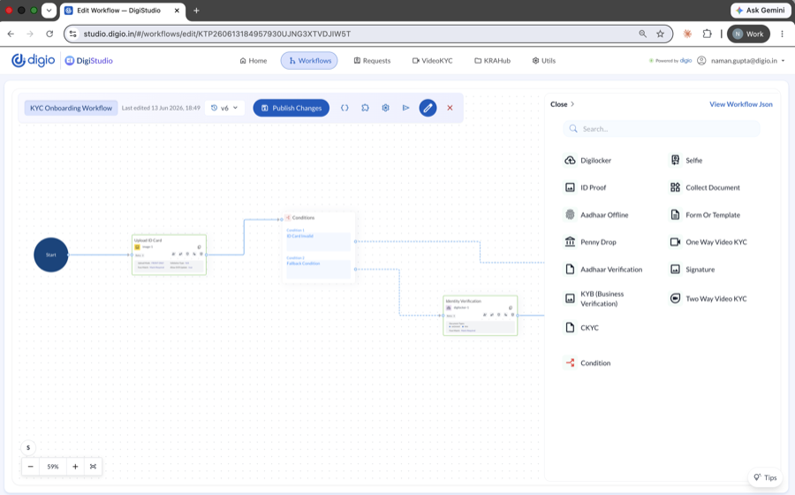
Task: Bookmark this page with star icon
Action: pyautogui.click(x=660, y=34)
